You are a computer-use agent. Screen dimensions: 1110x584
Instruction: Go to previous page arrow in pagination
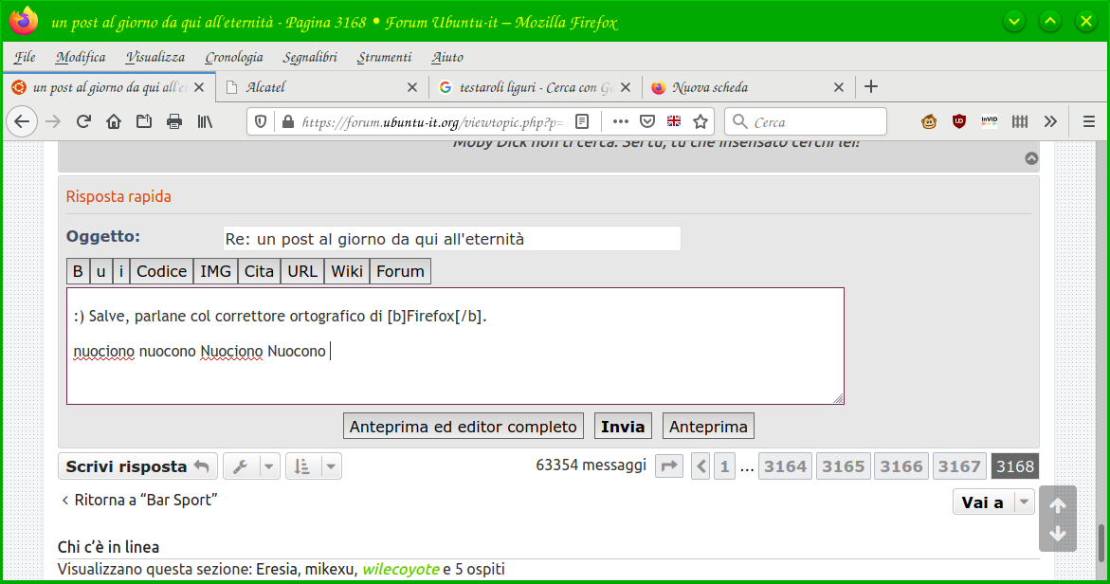click(701, 466)
